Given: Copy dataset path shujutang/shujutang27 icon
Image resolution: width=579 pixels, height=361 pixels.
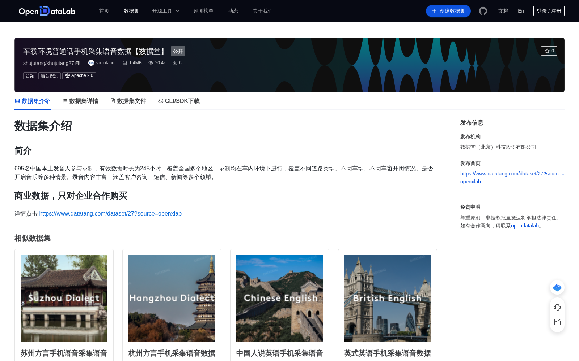Looking at the screenshot, I should coord(77,63).
